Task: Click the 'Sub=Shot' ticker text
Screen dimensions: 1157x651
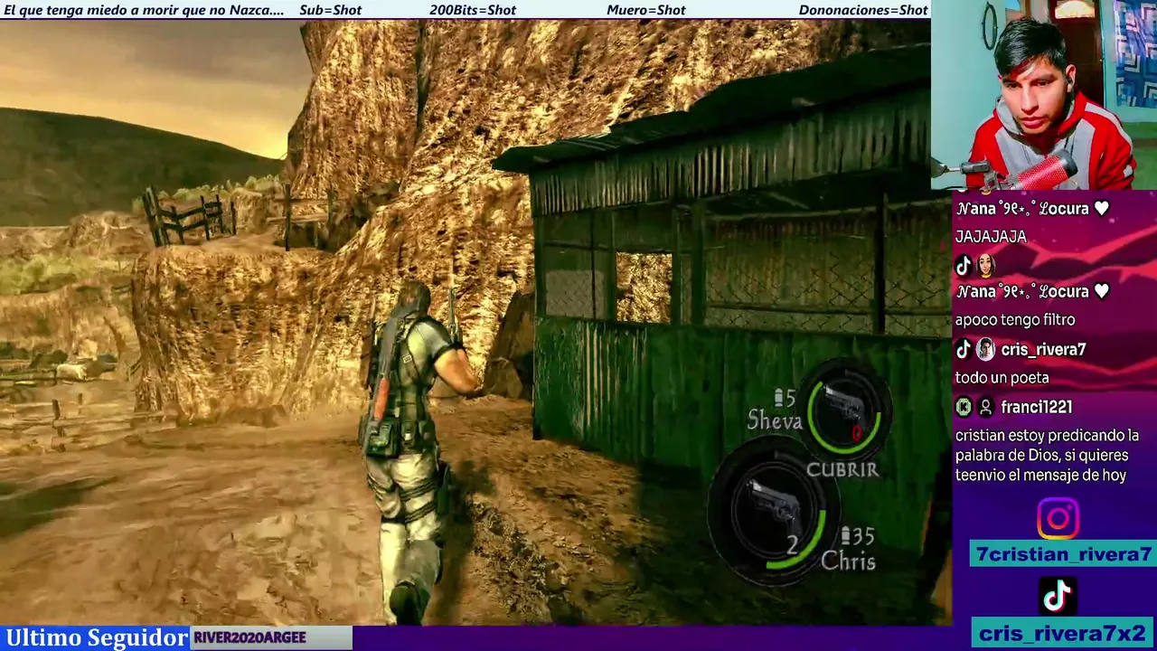Action: [x=330, y=10]
